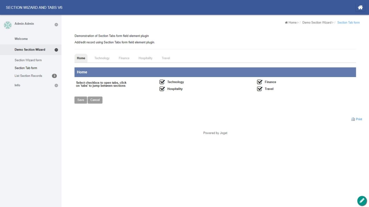This screenshot has height=207, width=369.
Task: Click the Home icon in top header
Action: tap(360, 7)
